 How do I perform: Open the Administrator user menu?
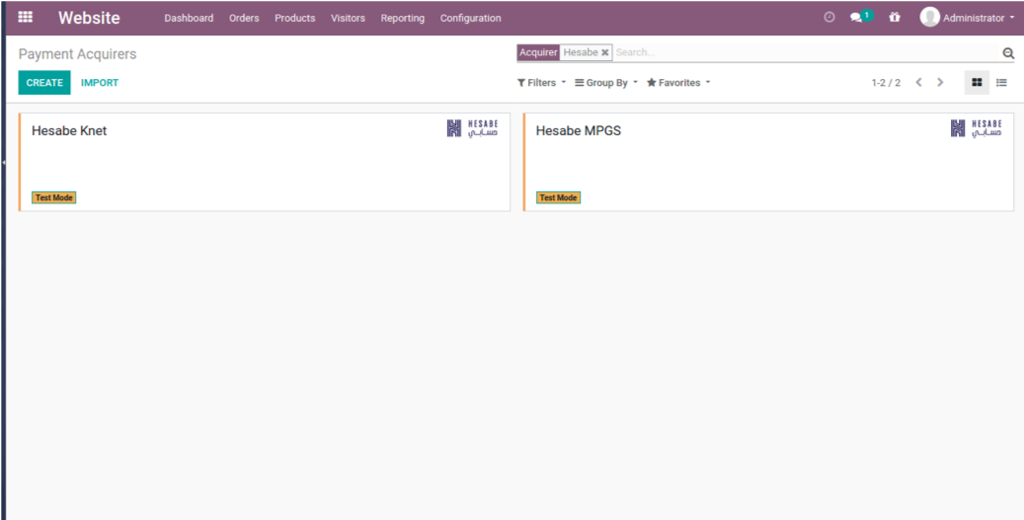pos(967,18)
